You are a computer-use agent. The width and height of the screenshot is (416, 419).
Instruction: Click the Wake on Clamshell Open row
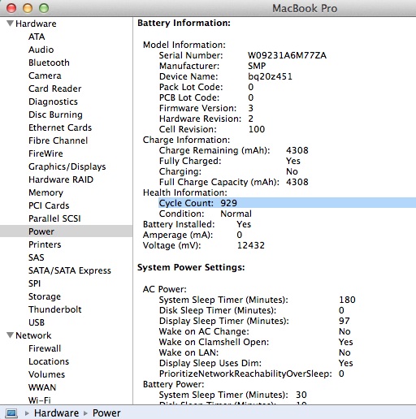pos(256,342)
